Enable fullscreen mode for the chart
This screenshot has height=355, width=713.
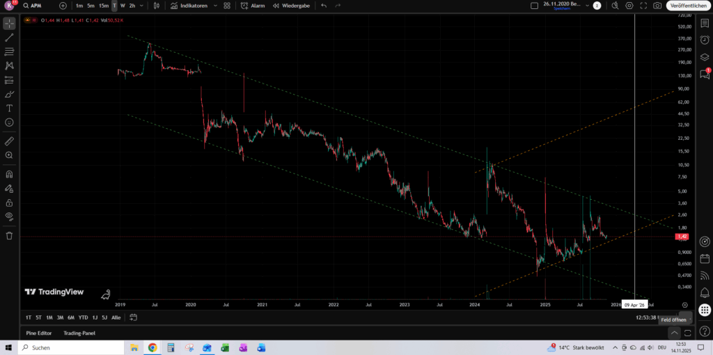(643, 6)
